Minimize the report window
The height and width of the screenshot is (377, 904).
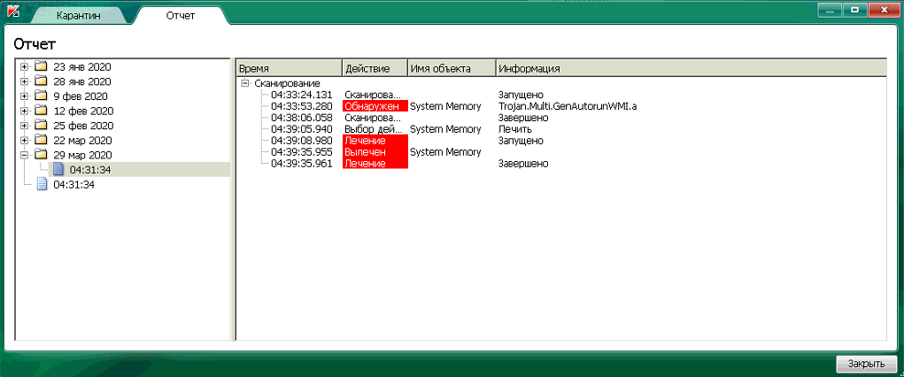click(x=831, y=11)
